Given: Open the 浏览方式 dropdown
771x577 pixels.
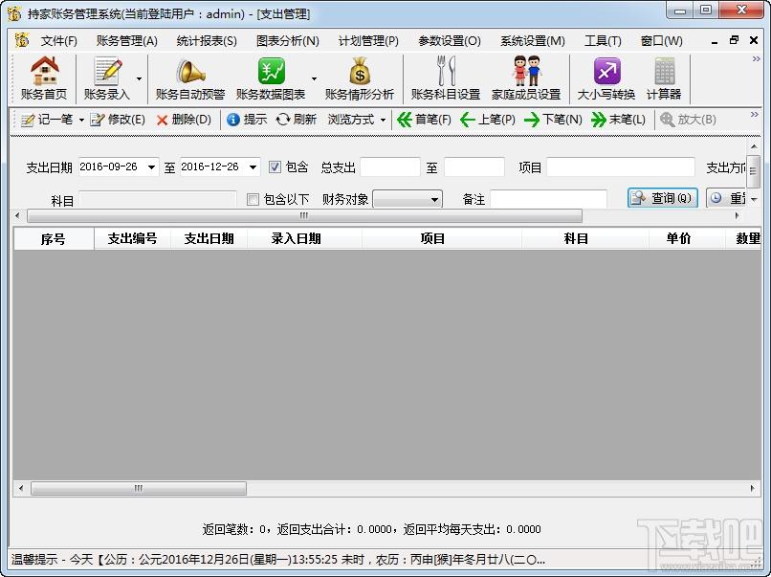Looking at the screenshot, I should click(357, 120).
